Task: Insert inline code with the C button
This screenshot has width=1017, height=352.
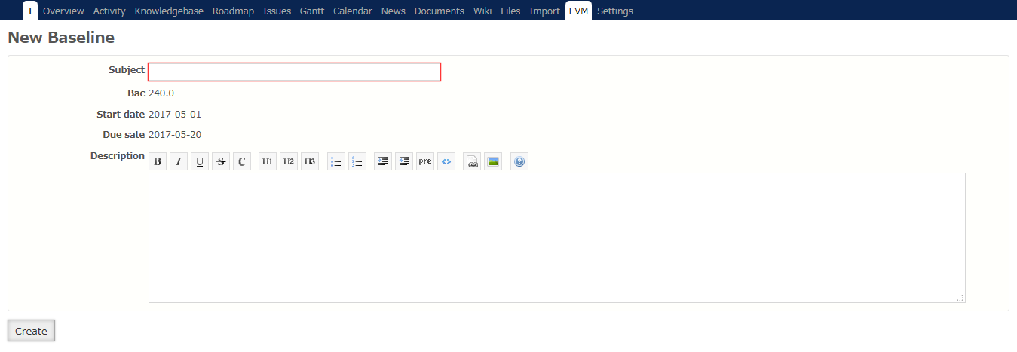Action: (x=242, y=161)
